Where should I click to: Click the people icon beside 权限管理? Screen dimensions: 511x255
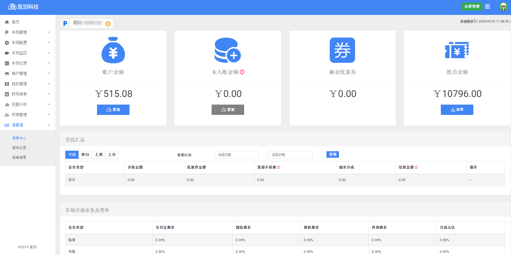(x=7, y=115)
